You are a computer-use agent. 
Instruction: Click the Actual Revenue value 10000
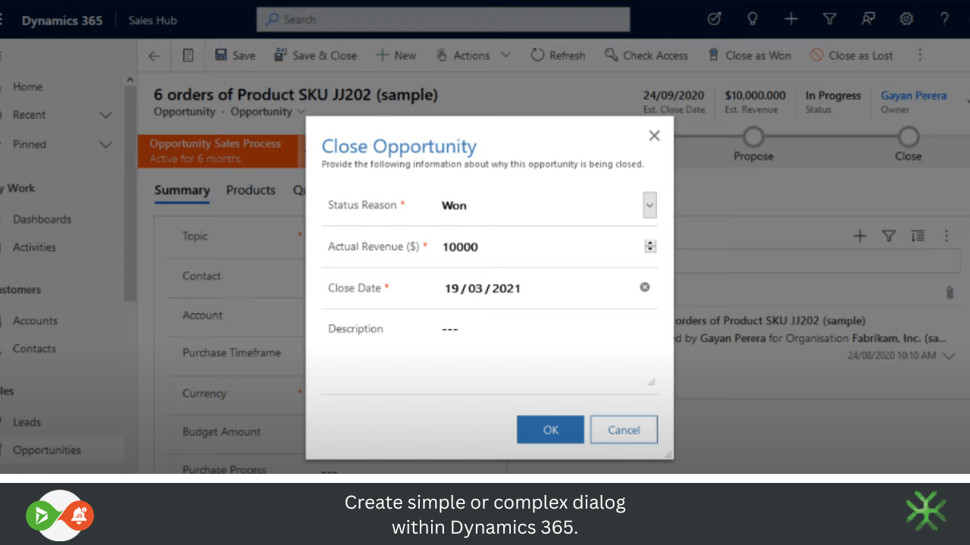460,247
